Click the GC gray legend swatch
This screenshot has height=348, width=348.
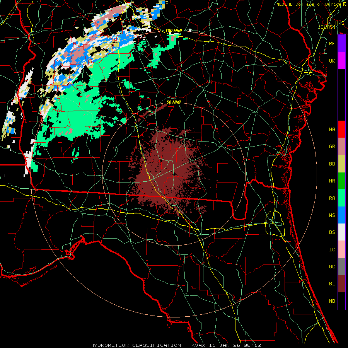[341, 266]
